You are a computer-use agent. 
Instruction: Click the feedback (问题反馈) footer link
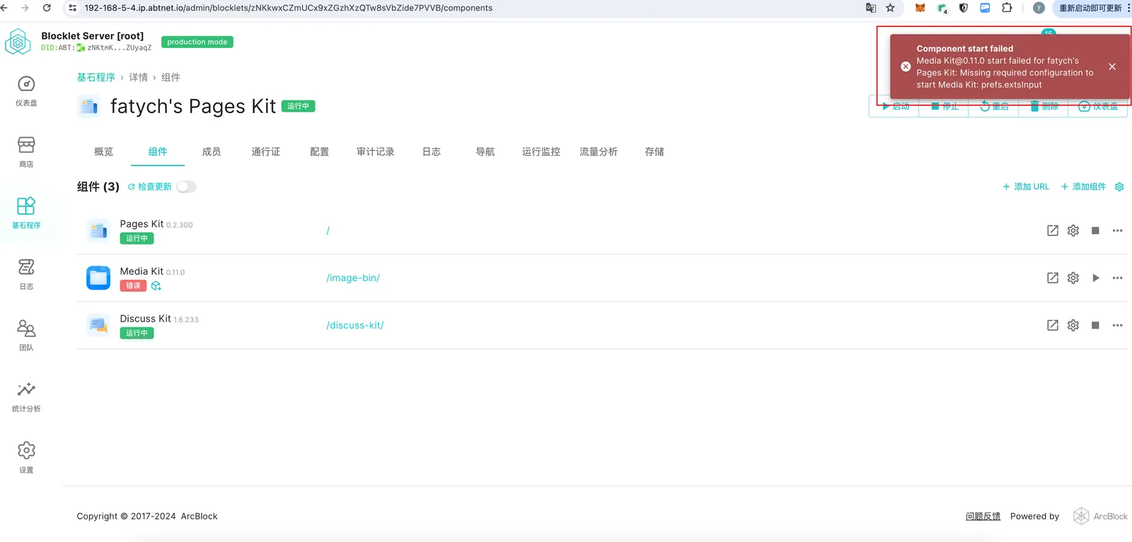[983, 517]
